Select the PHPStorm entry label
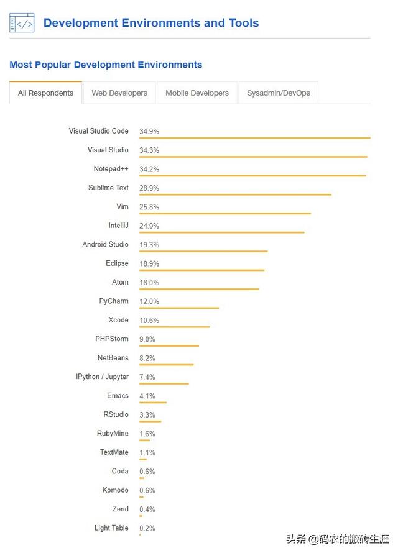This screenshot has width=398, height=553. click(x=112, y=339)
